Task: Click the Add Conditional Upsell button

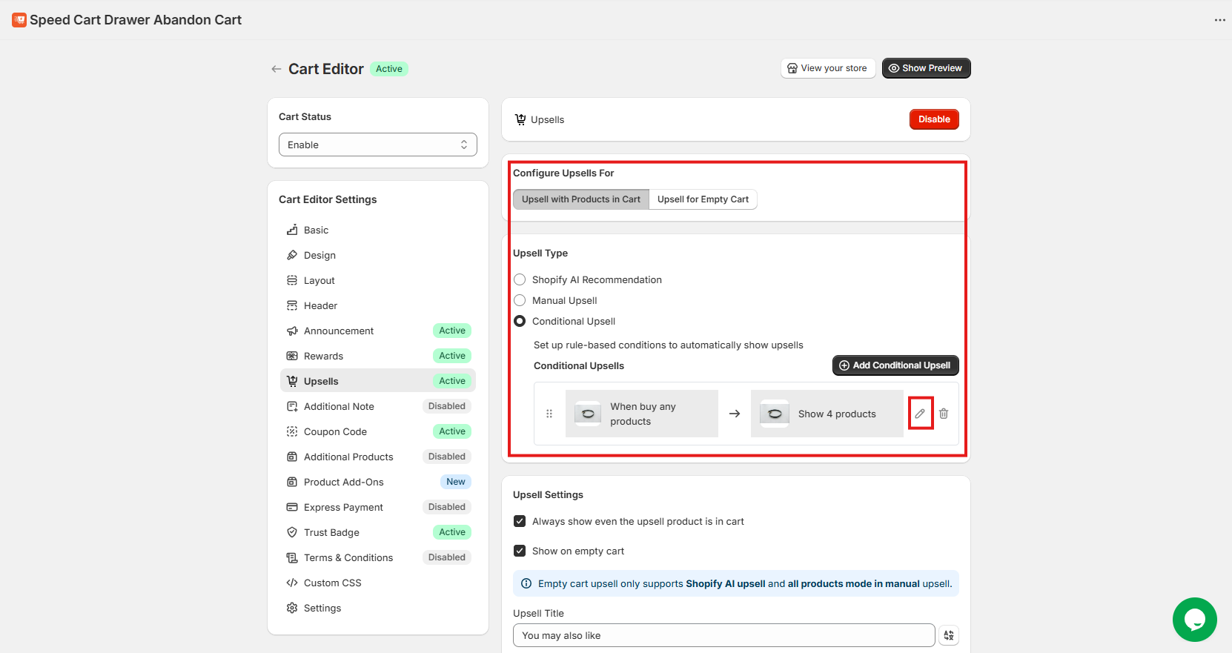Action: click(x=895, y=365)
